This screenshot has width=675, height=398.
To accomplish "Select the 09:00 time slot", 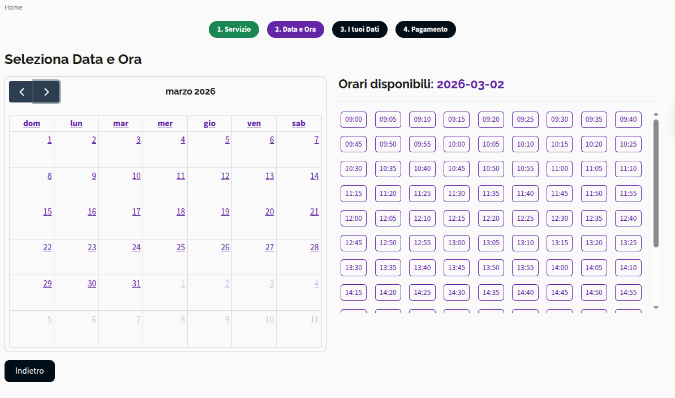I will [x=353, y=119].
